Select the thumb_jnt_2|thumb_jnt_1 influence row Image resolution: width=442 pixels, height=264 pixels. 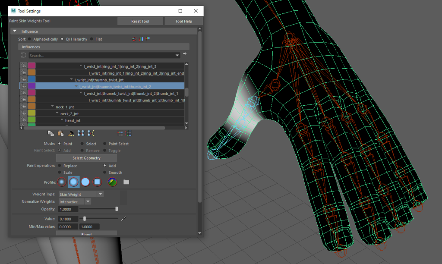102,93
